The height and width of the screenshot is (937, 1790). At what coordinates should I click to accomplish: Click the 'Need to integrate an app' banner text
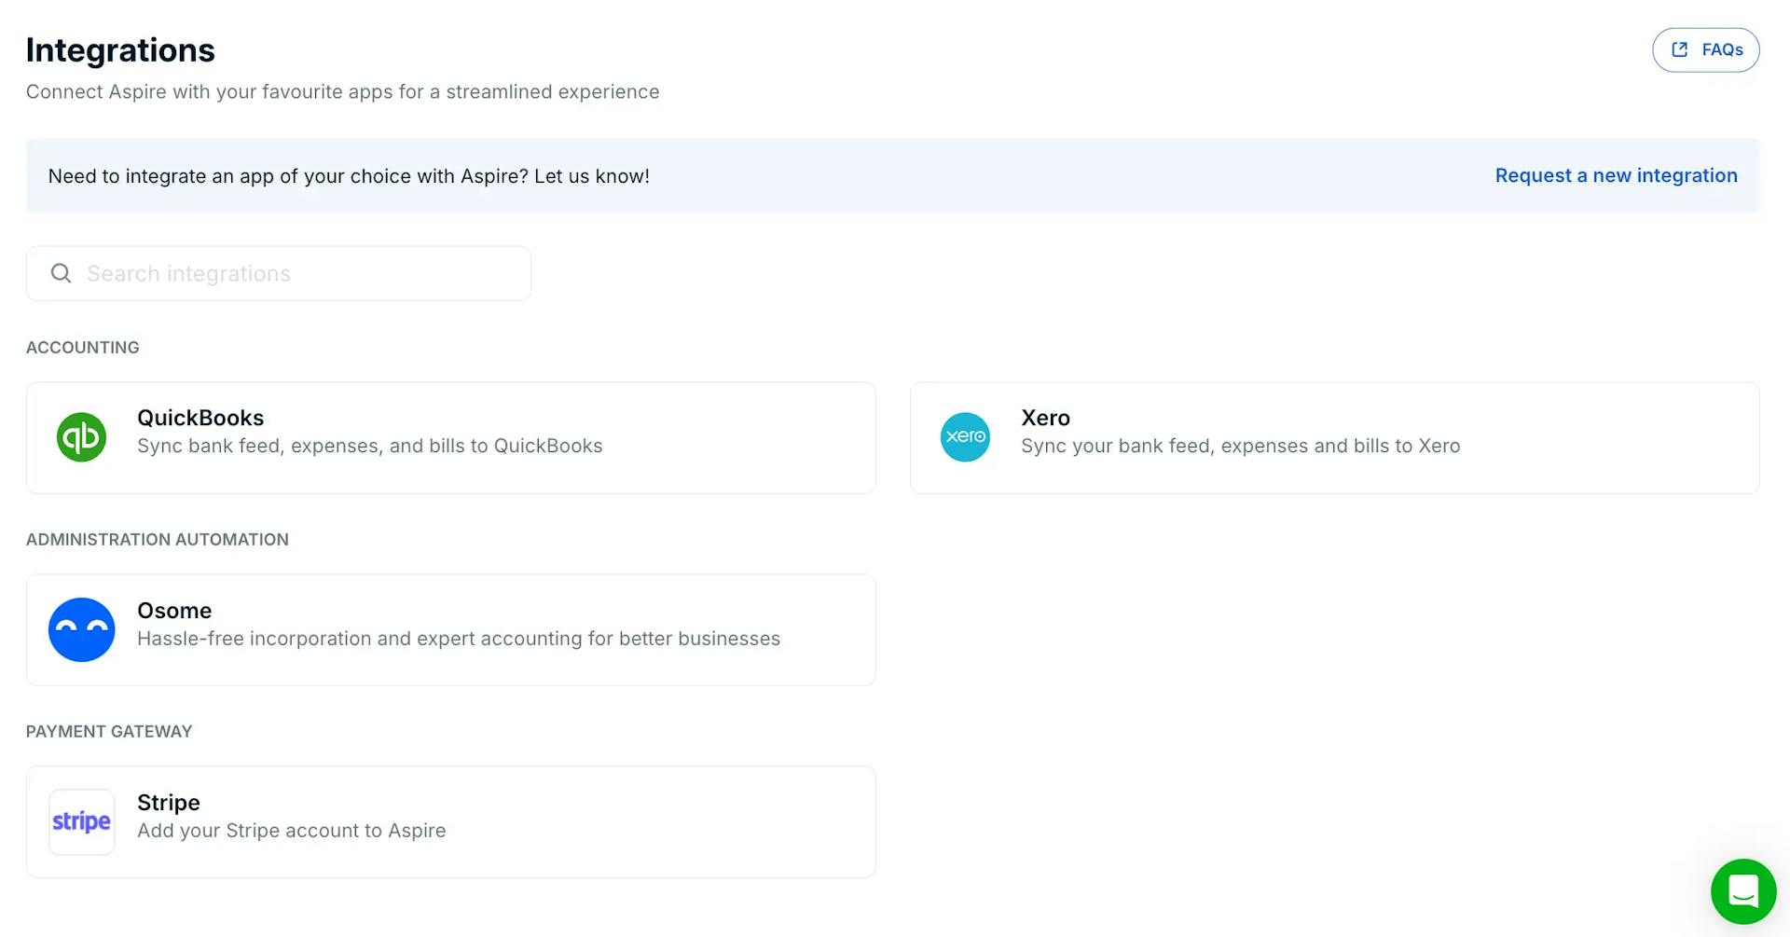[x=349, y=176]
